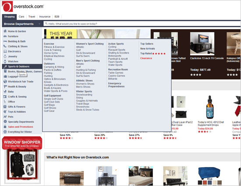Image resolution: width=241 pixels, height=186 pixels.
Task: Click the Watches icon in sidebar
Action: 5,61
